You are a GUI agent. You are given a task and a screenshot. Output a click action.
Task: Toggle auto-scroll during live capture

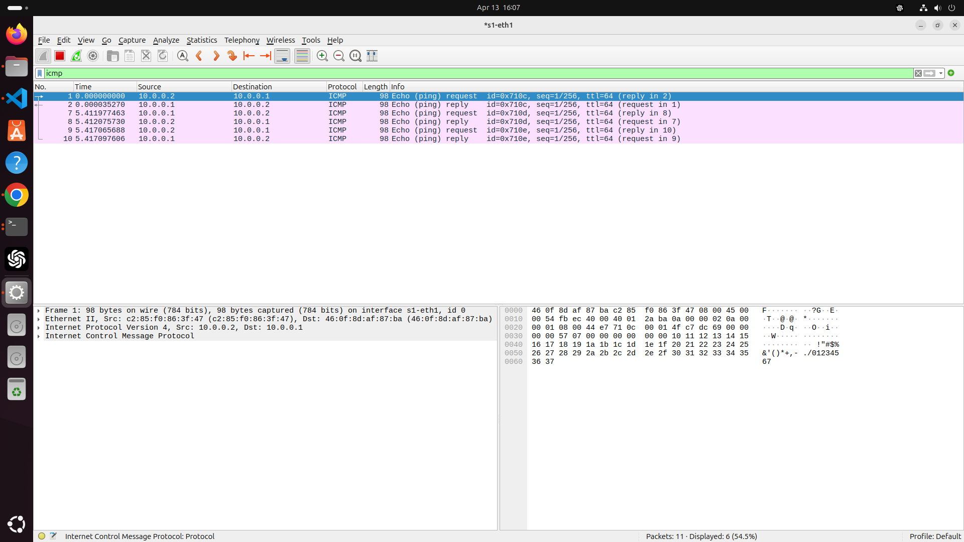pos(282,56)
